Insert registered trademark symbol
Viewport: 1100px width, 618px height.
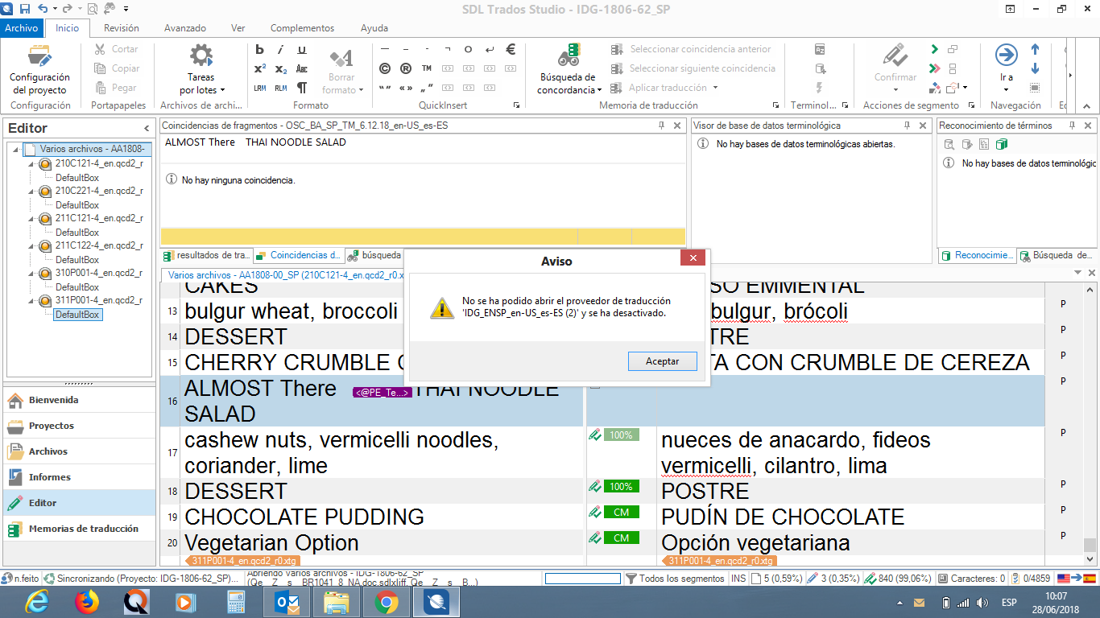point(406,68)
